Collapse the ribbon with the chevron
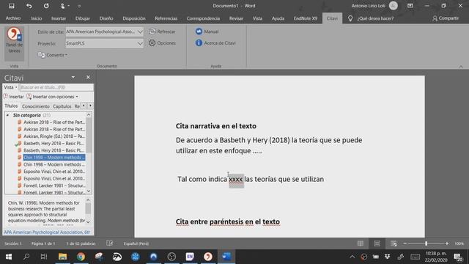This screenshot has height=264, width=469. (461, 66)
